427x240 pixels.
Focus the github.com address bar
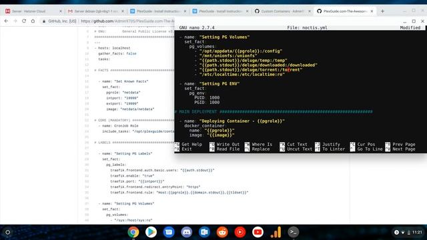127,21
